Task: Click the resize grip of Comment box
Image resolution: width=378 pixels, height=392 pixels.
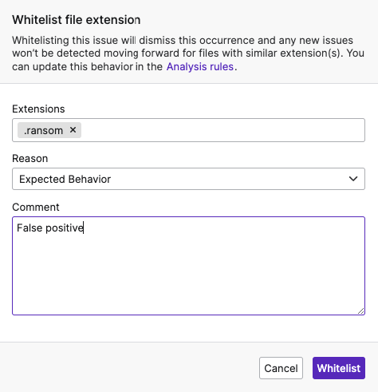Action: [360, 311]
